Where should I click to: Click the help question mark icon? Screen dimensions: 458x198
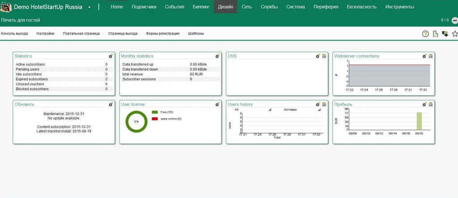click(x=425, y=34)
